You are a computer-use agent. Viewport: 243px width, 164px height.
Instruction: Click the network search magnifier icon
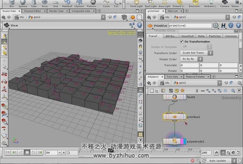(233, 91)
